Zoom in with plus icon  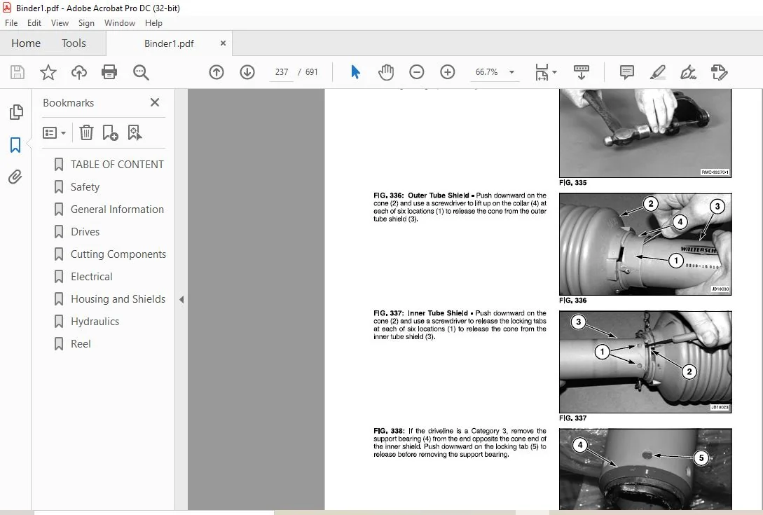(x=447, y=72)
